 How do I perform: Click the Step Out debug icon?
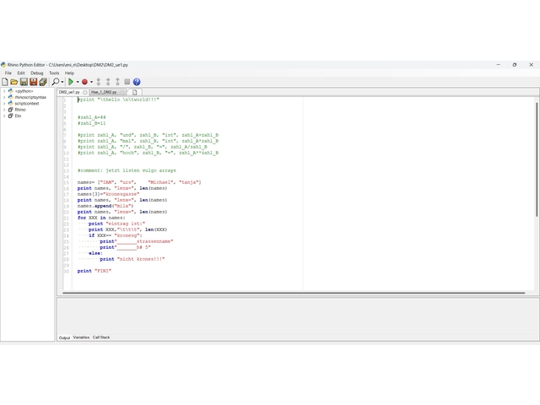[x=118, y=82]
